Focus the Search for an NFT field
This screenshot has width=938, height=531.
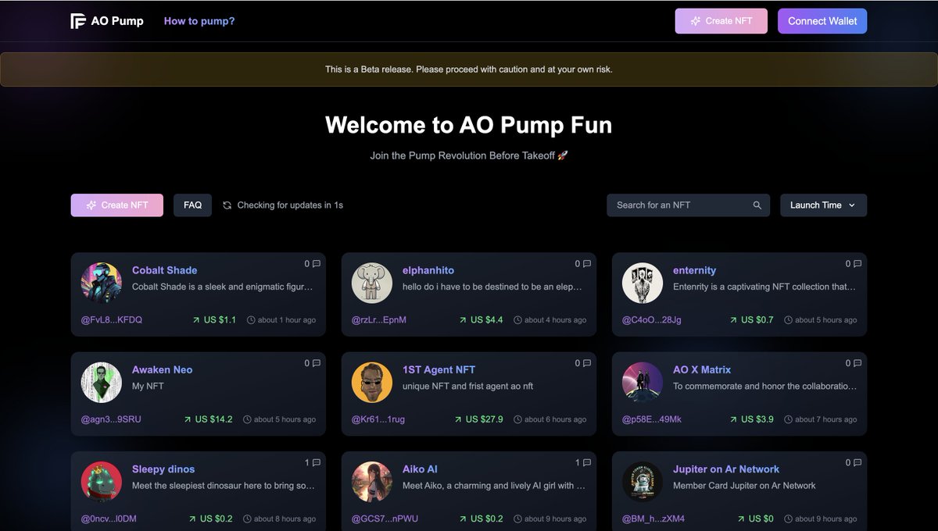tap(688, 205)
